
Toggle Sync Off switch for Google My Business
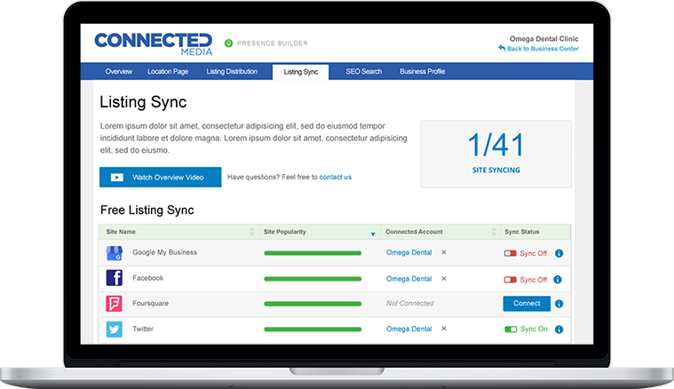pyautogui.click(x=511, y=253)
